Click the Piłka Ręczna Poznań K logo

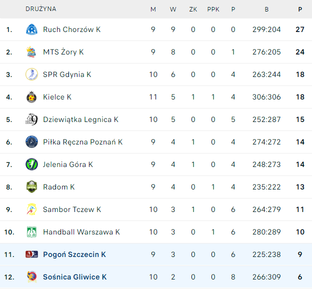click(x=31, y=142)
